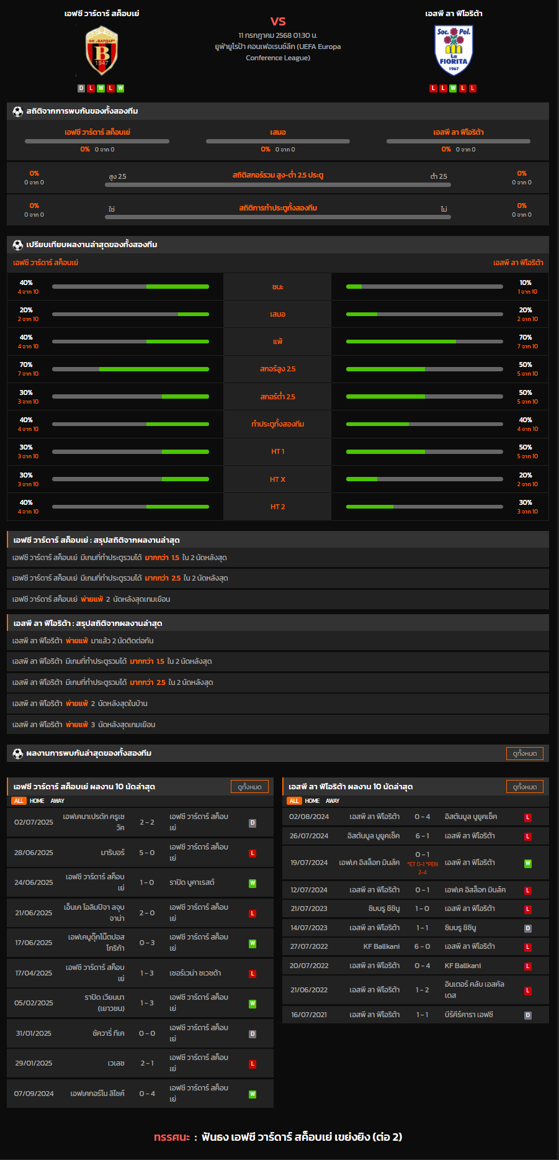Select the green W form badge under La Fiorita crest
This screenshot has width=559, height=1160.
tap(453, 88)
